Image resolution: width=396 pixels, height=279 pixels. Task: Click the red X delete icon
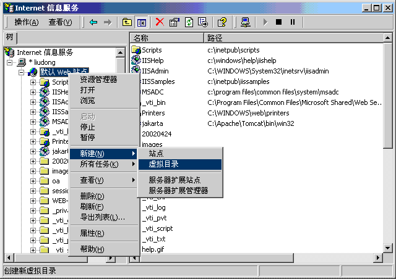coord(160,22)
